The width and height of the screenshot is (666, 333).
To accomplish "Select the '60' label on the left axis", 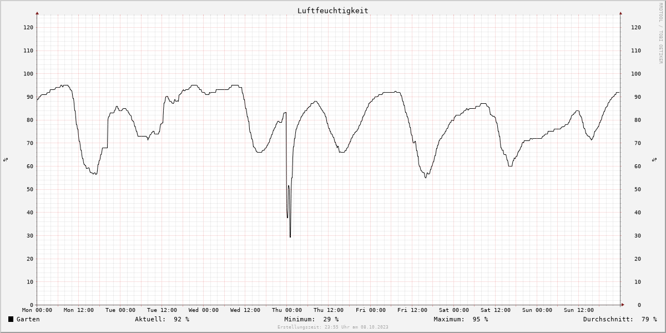I will pyautogui.click(x=31, y=167).
